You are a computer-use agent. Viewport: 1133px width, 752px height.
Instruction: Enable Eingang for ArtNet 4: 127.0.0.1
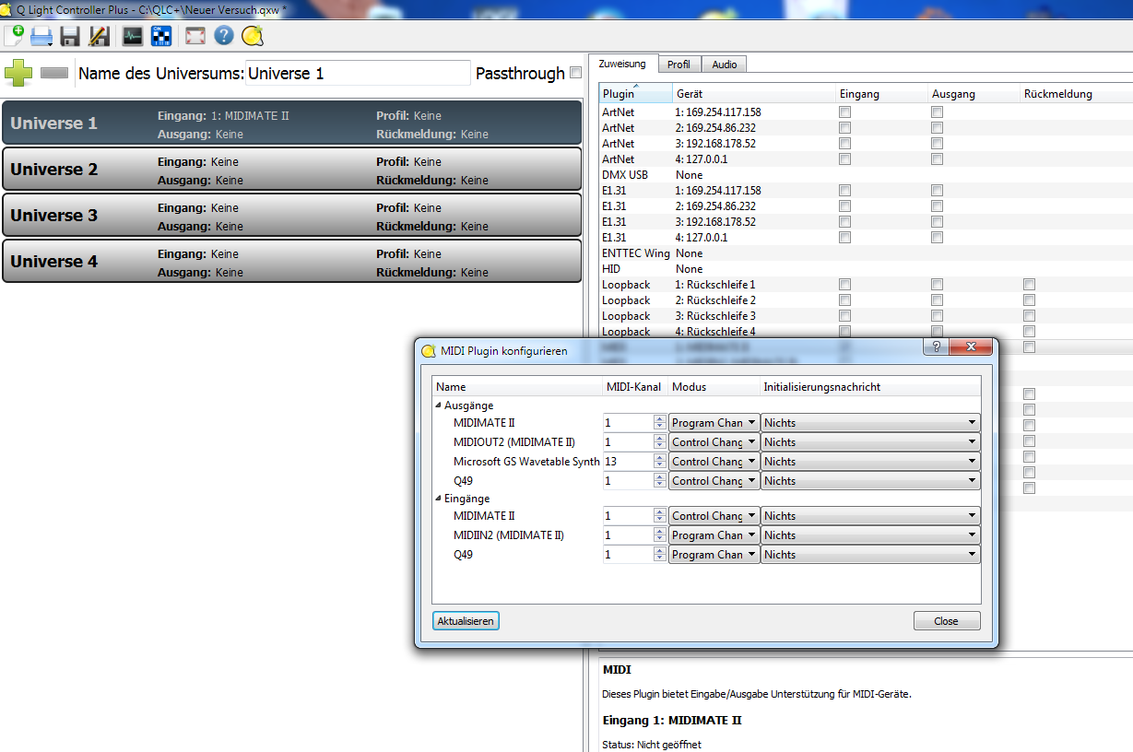(844, 159)
